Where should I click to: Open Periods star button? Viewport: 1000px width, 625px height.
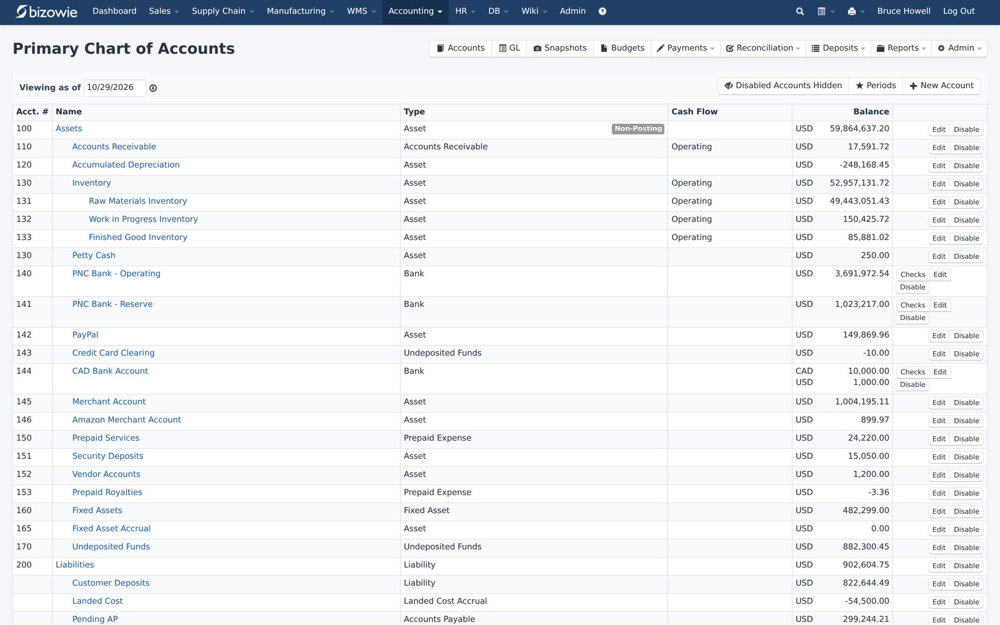[x=876, y=86]
